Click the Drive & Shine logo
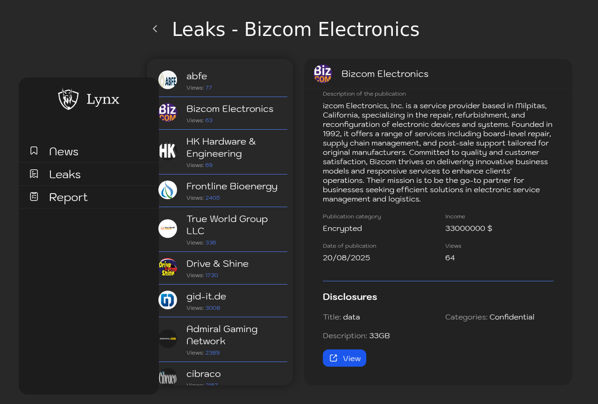This screenshot has width=598, height=404. tap(168, 267)
